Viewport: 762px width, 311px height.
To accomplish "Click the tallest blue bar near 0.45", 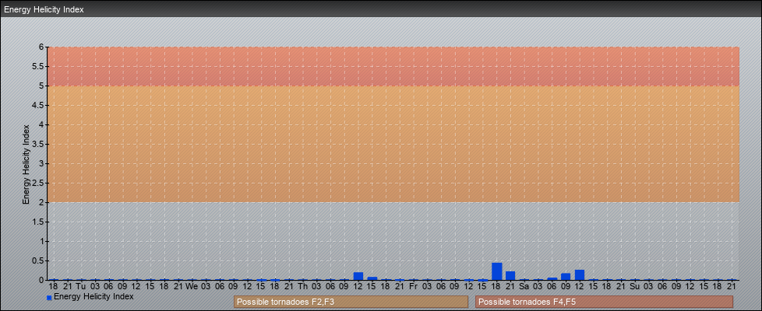I will click(x=496, y=271).
